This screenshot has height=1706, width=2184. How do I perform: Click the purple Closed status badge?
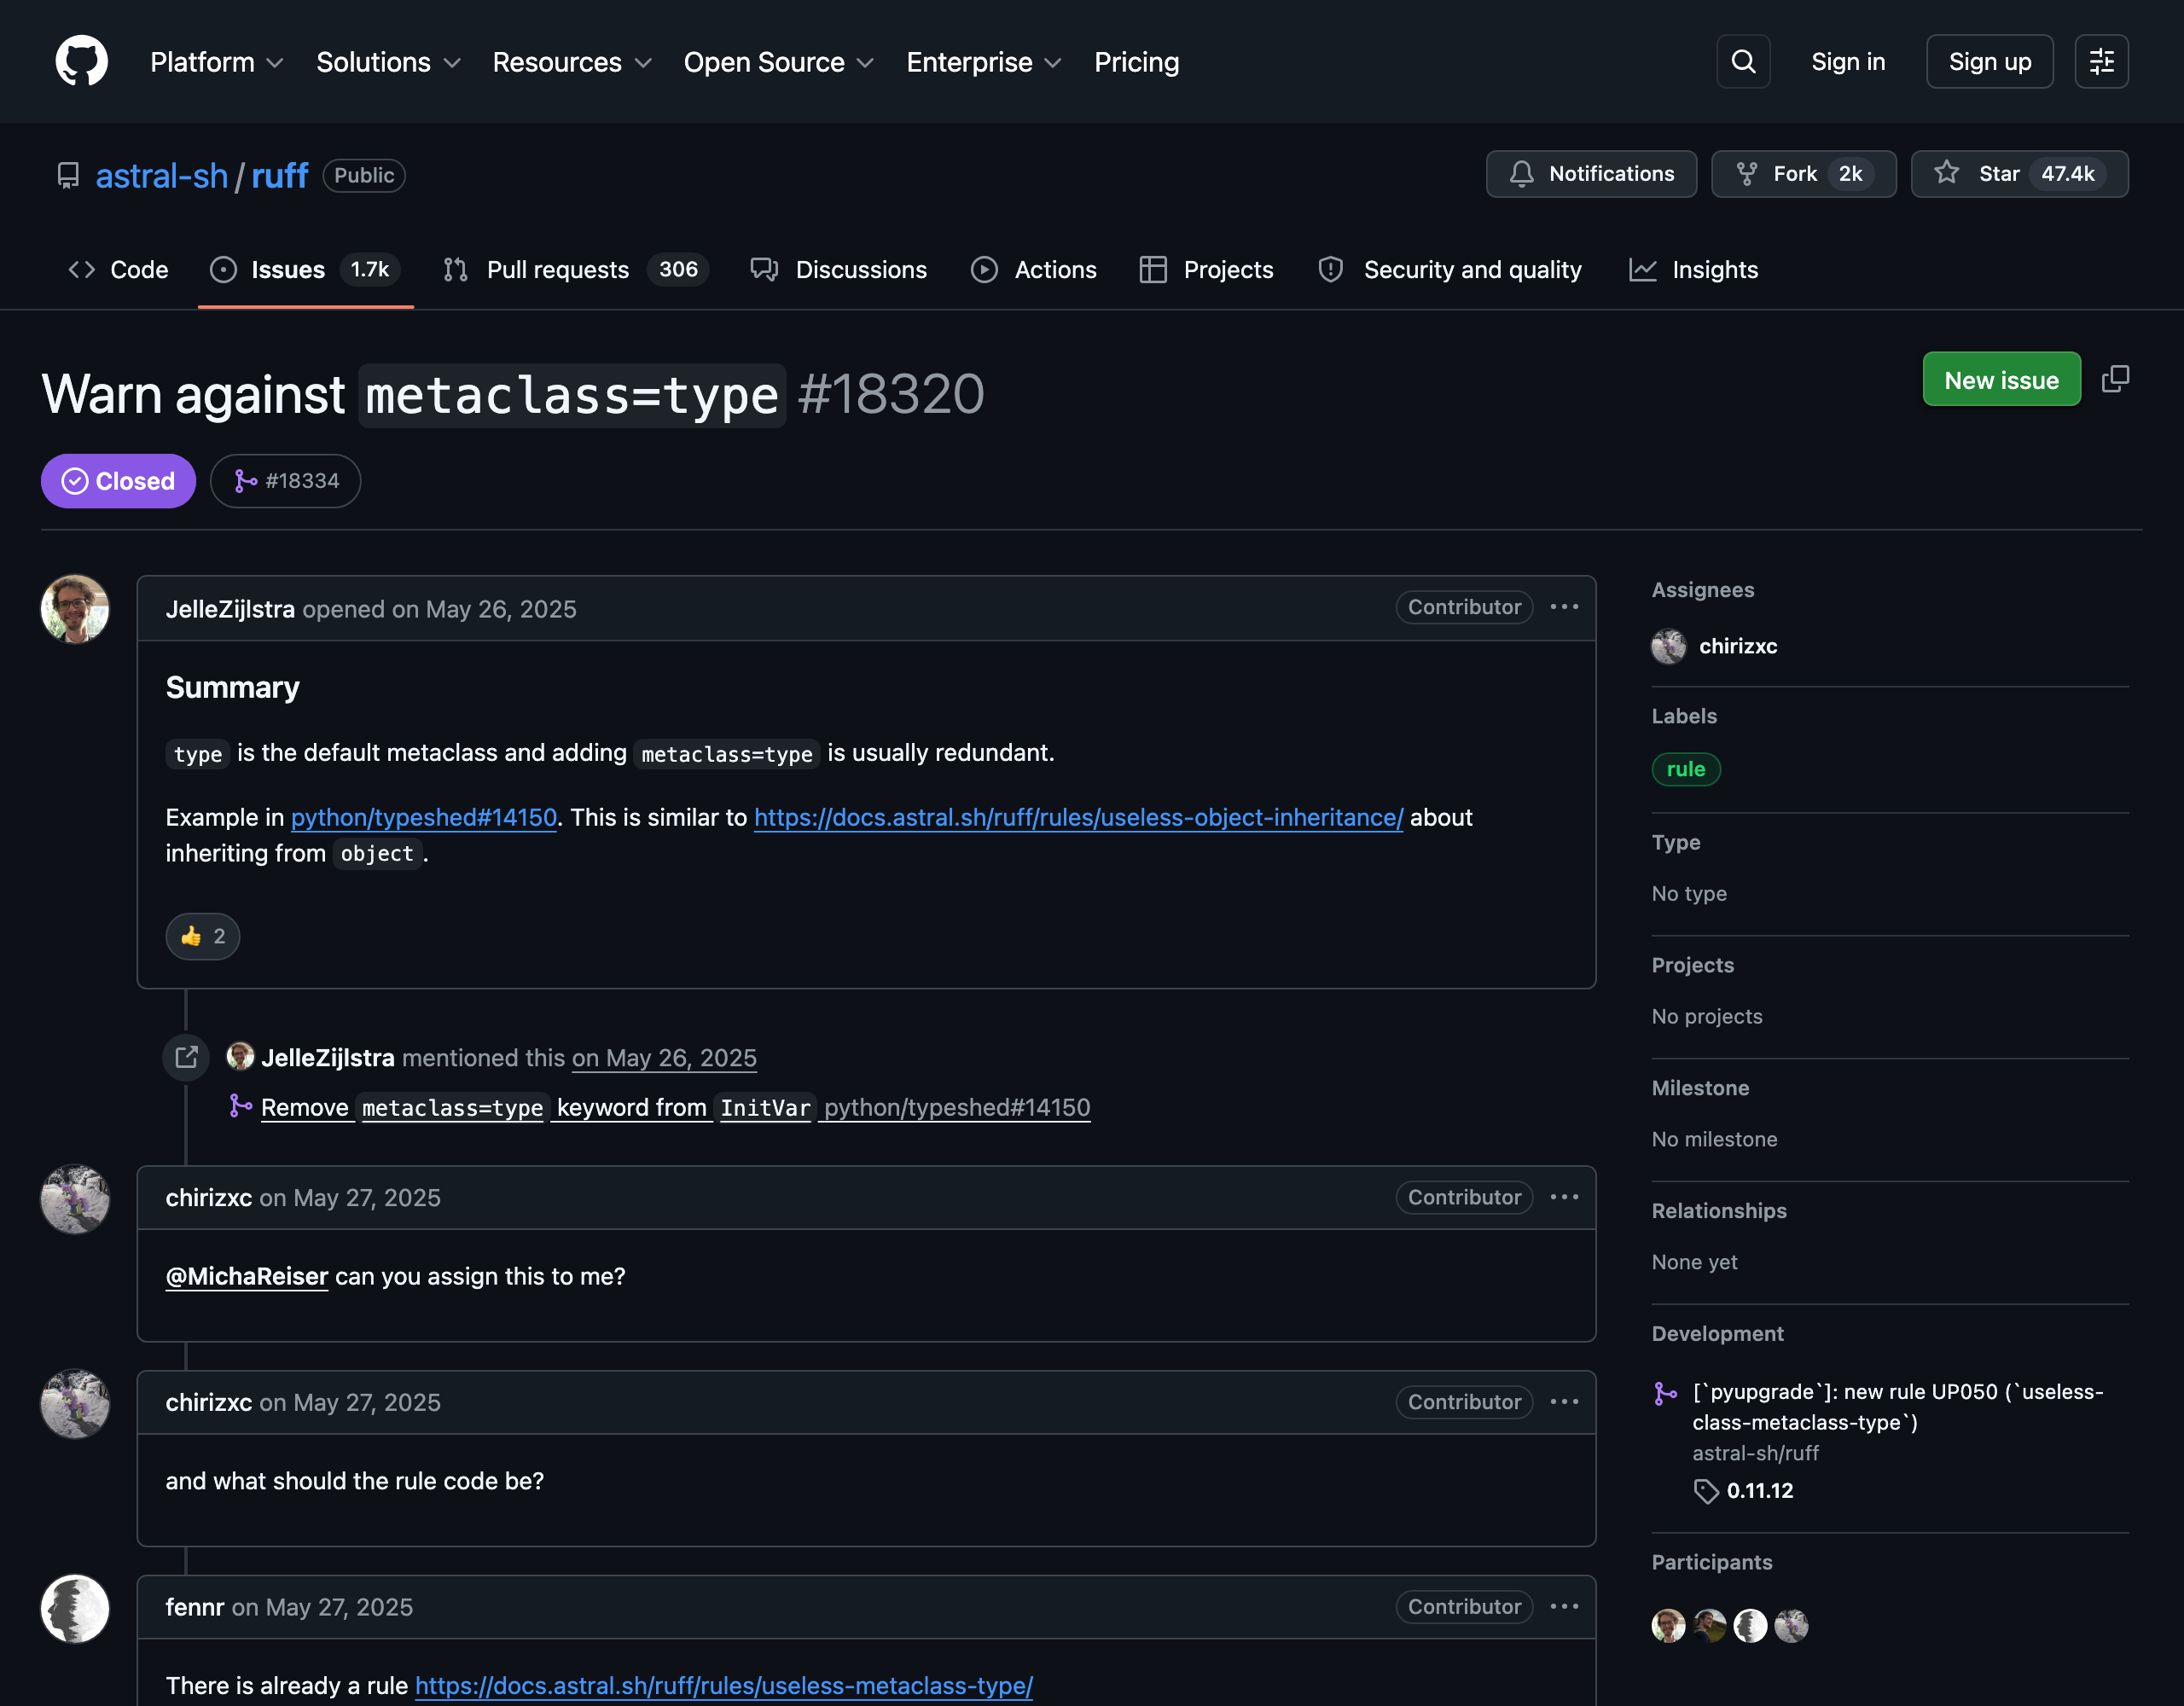tap(118, 481)
